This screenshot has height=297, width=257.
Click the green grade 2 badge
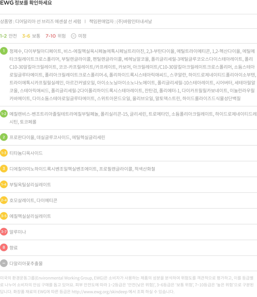[4, 137]
